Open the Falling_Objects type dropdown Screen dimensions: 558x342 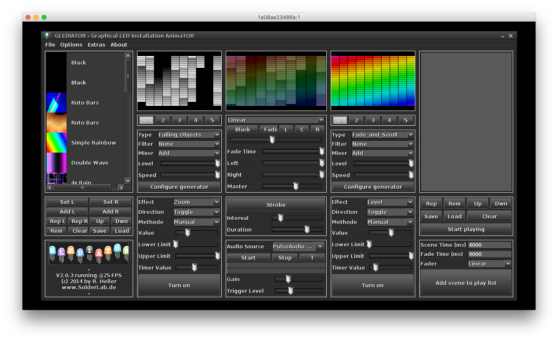click(189, 135)
